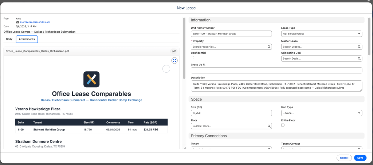Click the Size (SF) column header in PDF table
This screenshot has width=373, height=165.
(x=89, y=122)
